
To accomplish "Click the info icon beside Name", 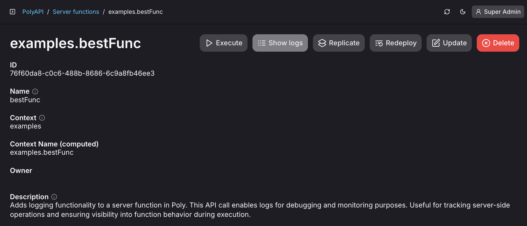I will click(35, 91).
